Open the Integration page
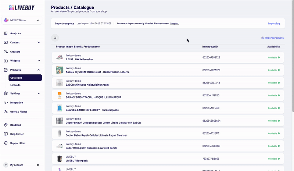This screenshot has height=171, width=294. 17,103
